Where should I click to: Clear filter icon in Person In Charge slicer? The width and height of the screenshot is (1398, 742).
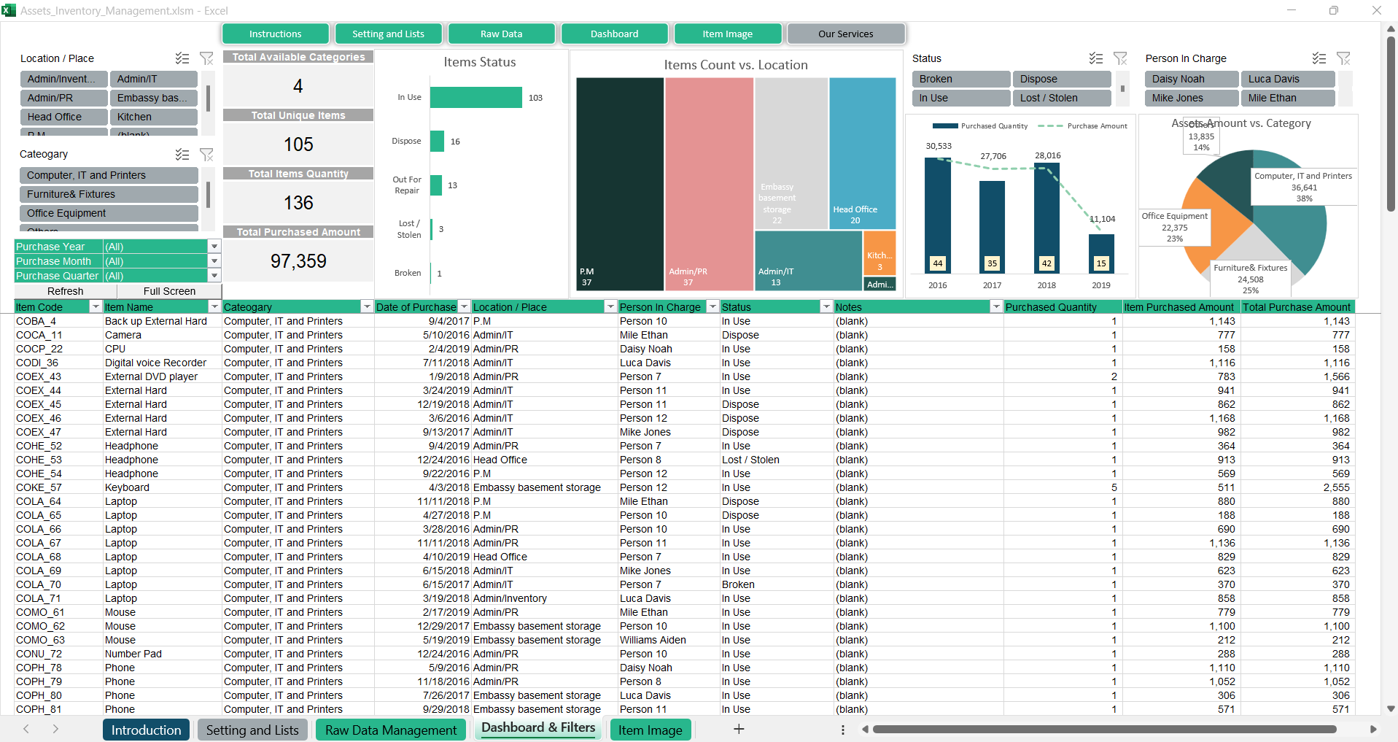(x=1343, y=58)
